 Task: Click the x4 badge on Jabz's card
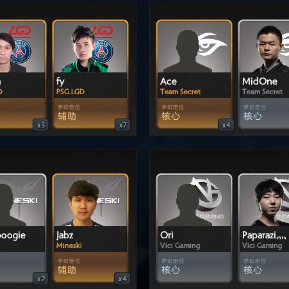pyautogui.click(x=122, y=279)
